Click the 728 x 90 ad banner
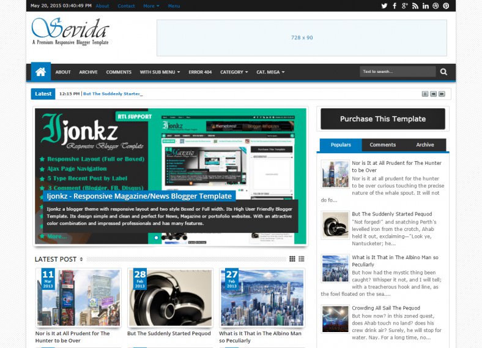The height and width of the screenshot is (348, 482). (x=302, y=38)
